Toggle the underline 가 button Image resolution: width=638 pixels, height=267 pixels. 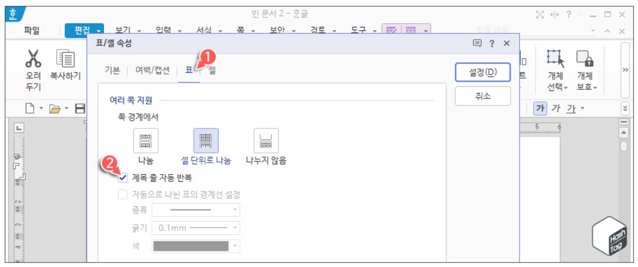coord(571,108)
